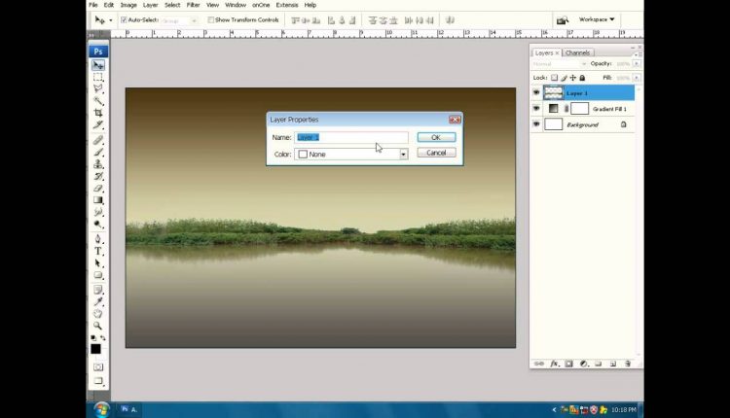The height and width of the screenshot is (418, 730).
Task: Add a layer style (fx)
Action: (x=554, y=364)
